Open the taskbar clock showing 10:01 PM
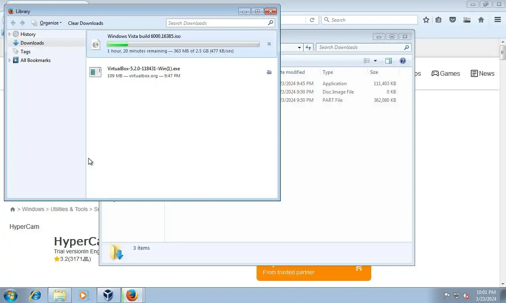This screenshot has height=303, width=506. pyautogui.click(x=486, y=296)
